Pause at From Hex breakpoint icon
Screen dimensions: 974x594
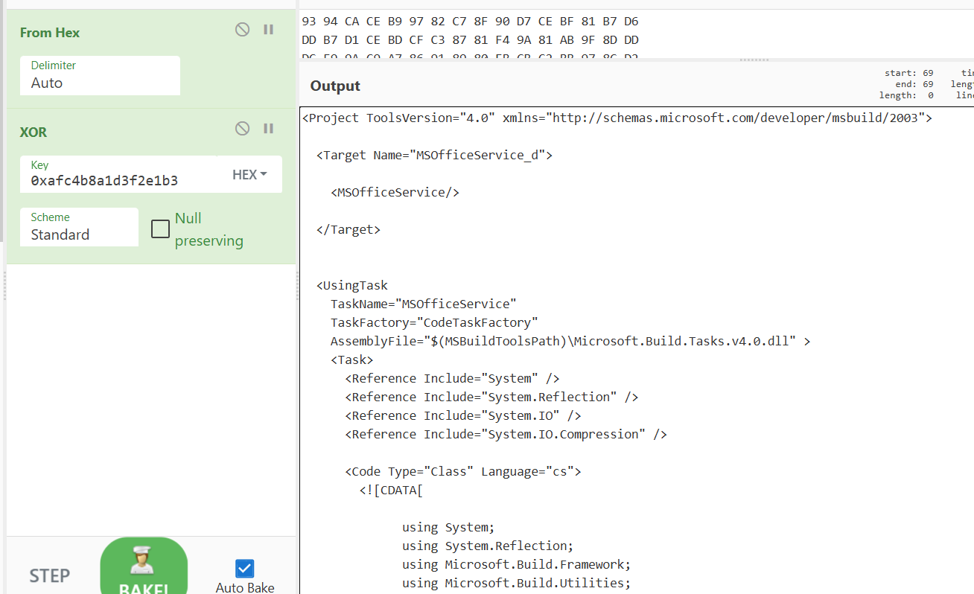269,30
